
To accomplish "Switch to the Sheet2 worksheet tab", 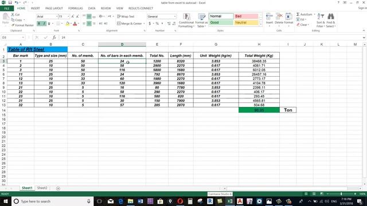I will tap(42, 188).
